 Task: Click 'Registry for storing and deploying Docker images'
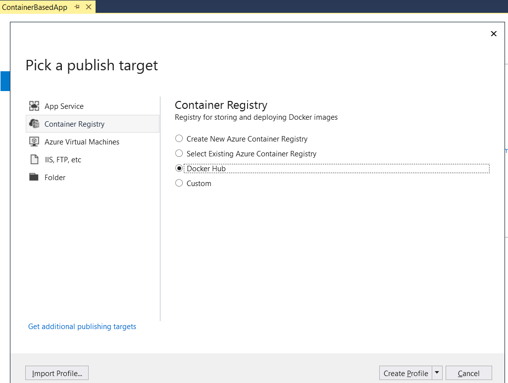pyautogui.click(x=256, y=117)
